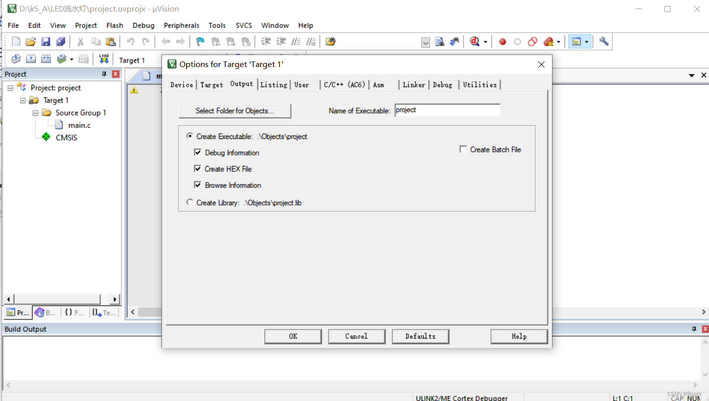The width and height of the screenshot is (709, 401).
Task: Switch to the C/C++ (AC6) tab
Action: 344,85
